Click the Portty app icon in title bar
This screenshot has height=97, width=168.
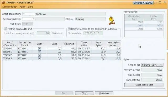click(3, 3)
